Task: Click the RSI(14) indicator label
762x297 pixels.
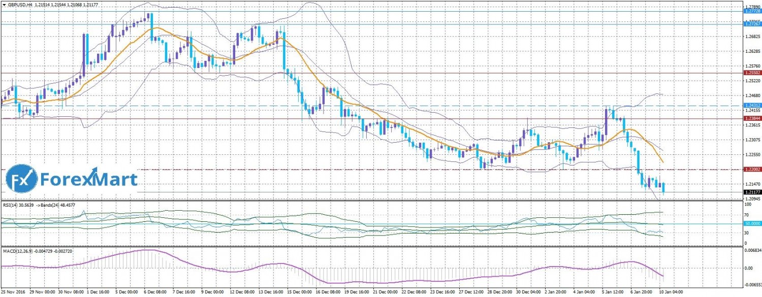Action: pos(13,205)
